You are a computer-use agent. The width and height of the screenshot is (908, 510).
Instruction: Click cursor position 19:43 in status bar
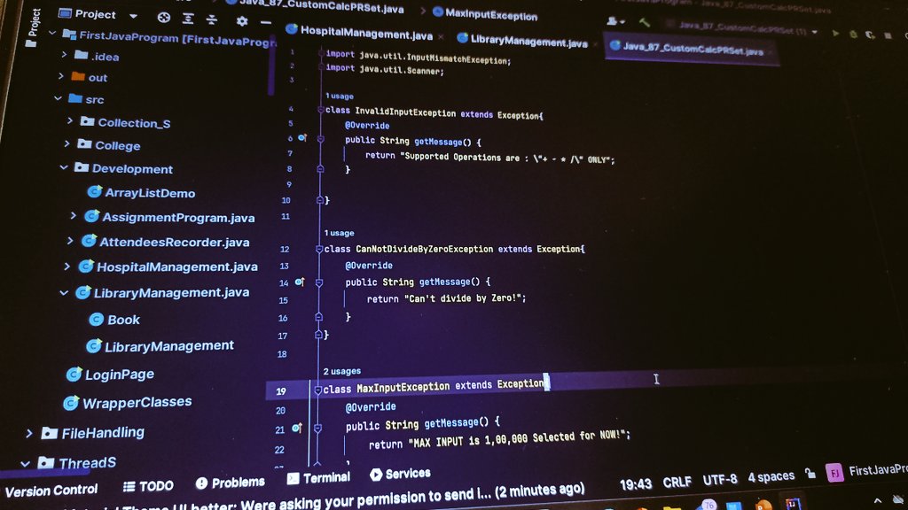[635, 483]
